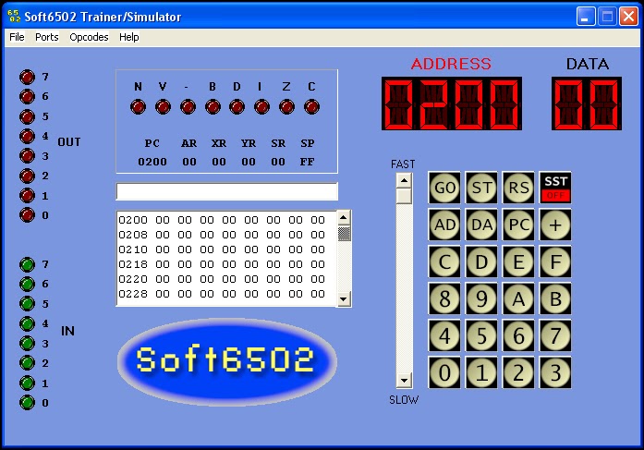Toggle green IN port LED 0

pos(27,402)
